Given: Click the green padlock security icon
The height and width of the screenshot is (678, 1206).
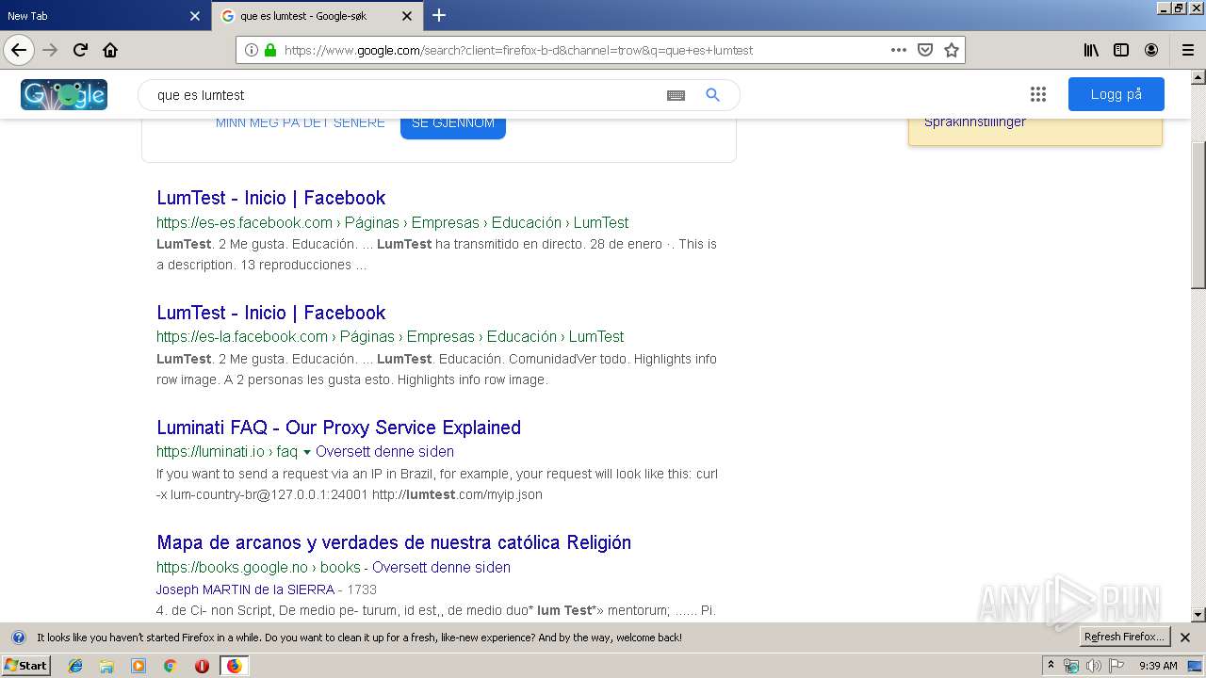Looking at the screenshot, I should [x=270, y=50].
